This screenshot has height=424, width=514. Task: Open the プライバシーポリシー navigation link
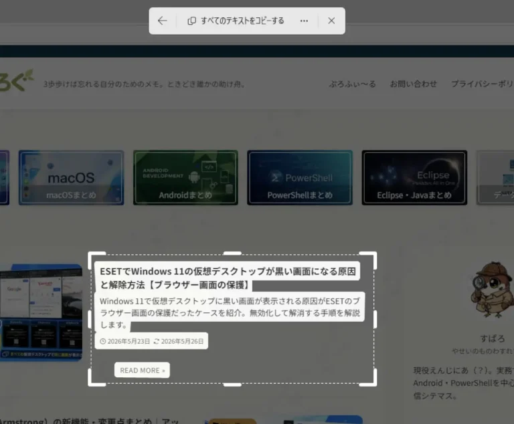tap(482, 84)
